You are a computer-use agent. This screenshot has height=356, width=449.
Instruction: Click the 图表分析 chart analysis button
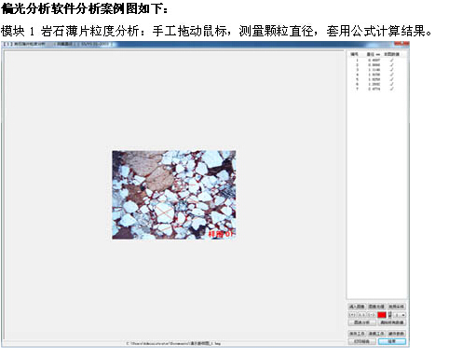click(x=362, y=322)
